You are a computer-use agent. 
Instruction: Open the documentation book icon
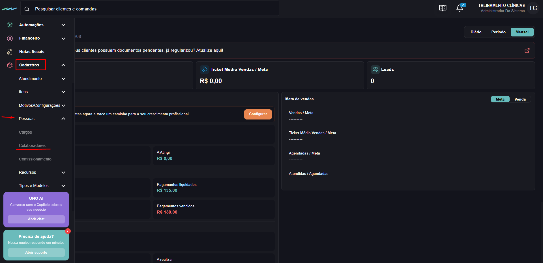click(x=443, y=8)
